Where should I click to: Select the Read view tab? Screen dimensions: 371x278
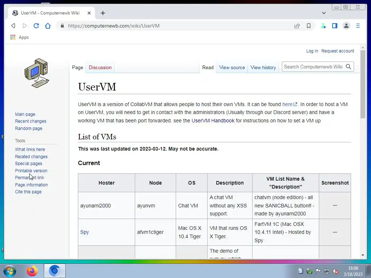tap(208, 67)
